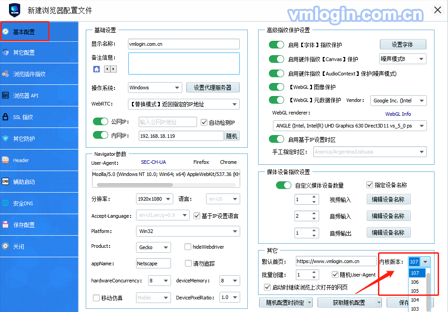Screen dimensions: 448x312
Task: Open the 其它配置 sidebar section
Action: [39, 53]
